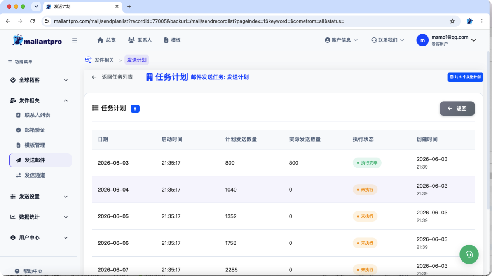Open 联系人列表 in sidebar
492x276 pixels.
[x=37, y=115]
